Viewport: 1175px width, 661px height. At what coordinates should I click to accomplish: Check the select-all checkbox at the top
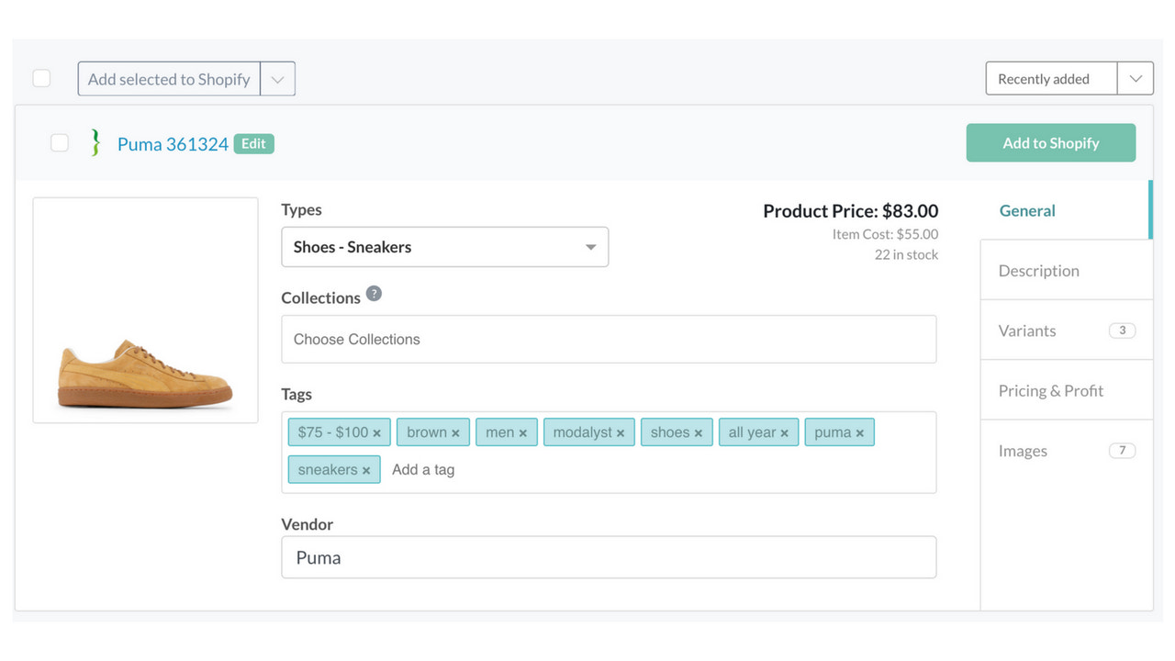[41, 78]
